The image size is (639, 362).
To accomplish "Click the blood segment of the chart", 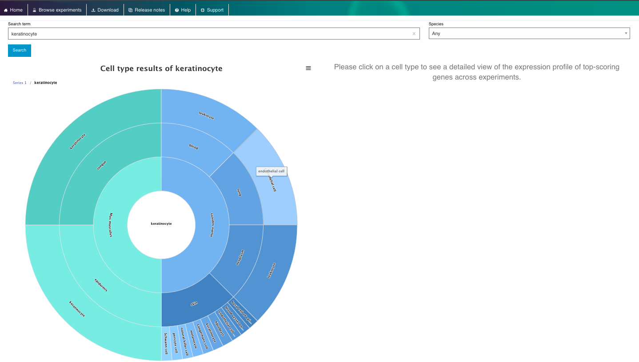I will [193, 147].
